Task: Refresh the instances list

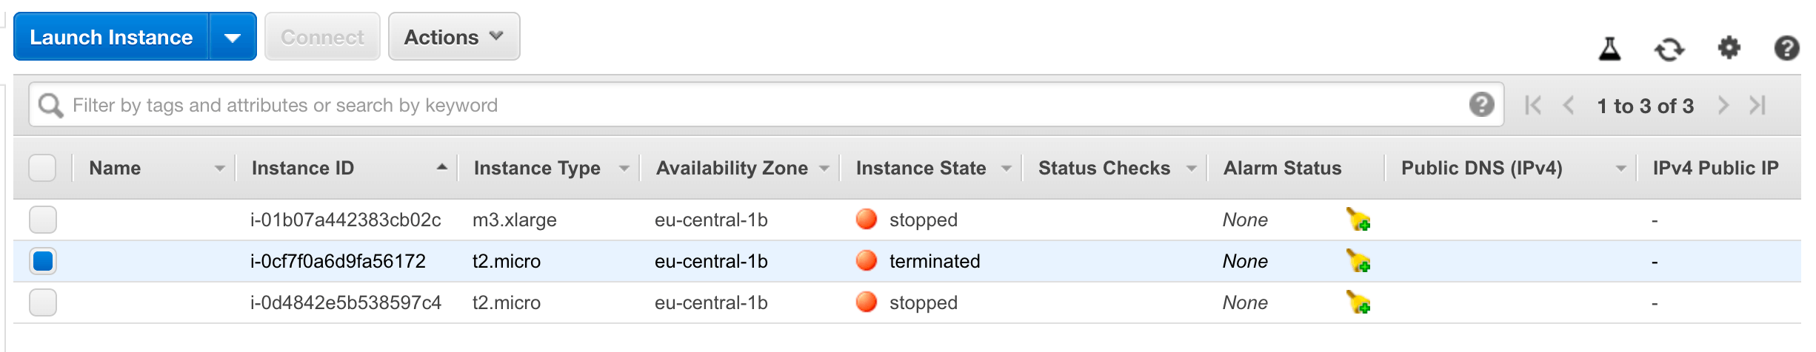Action: coord(1669,50)
